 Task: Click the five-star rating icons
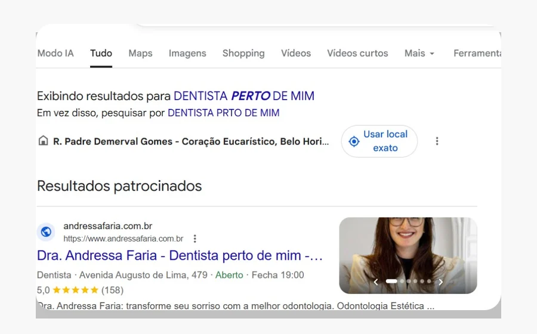[x=76, y=290]
